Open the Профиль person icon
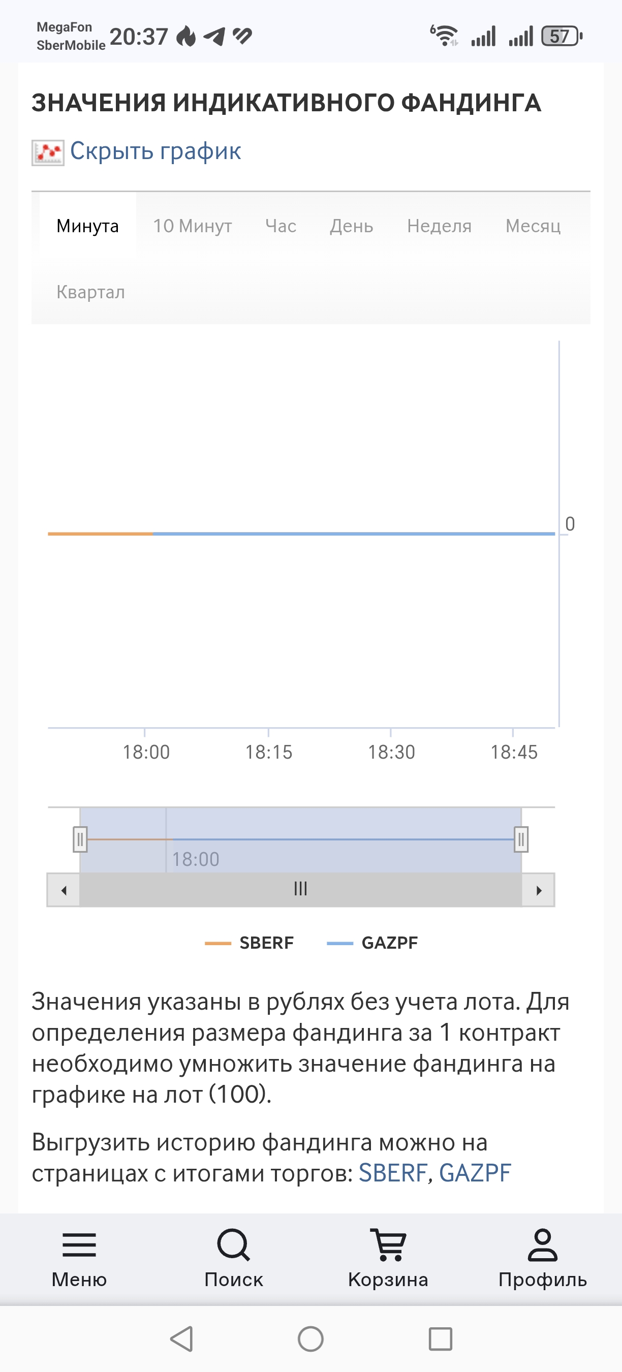Image resolution: width=622 pixels, height=1372 pixels. coord(542,1245)
